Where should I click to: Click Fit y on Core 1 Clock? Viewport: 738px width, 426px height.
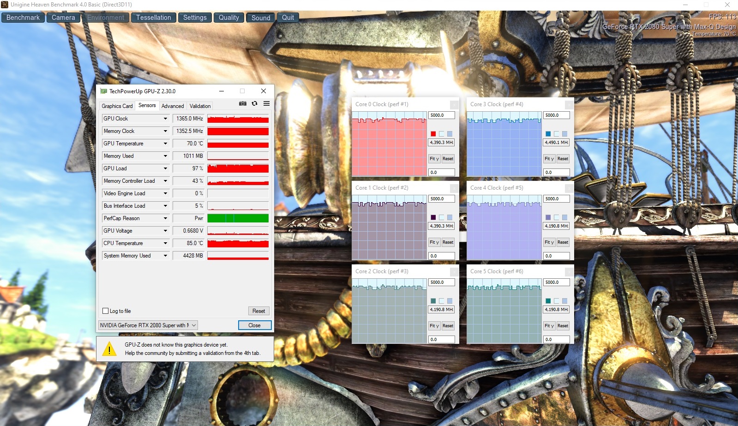click(x=434, y=242)
